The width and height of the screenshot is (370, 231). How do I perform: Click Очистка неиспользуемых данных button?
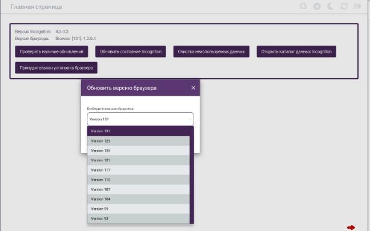tap(211, 51)
